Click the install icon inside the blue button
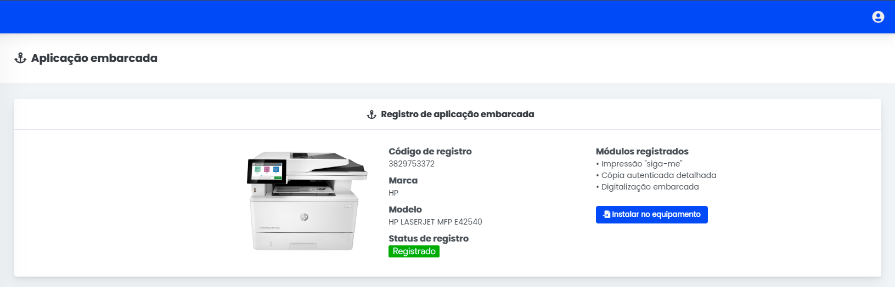 (x=606, y=214)
